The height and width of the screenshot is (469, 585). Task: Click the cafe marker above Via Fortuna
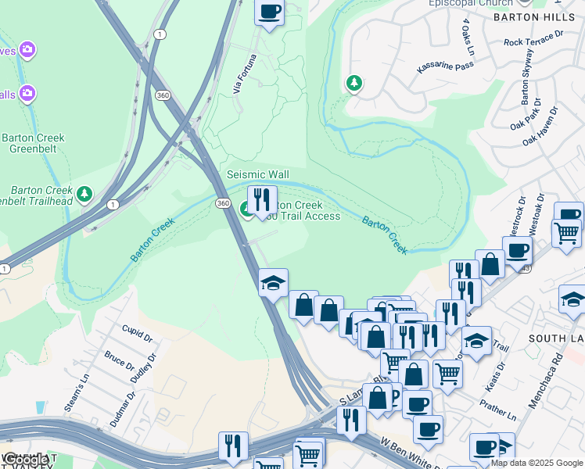269,15
